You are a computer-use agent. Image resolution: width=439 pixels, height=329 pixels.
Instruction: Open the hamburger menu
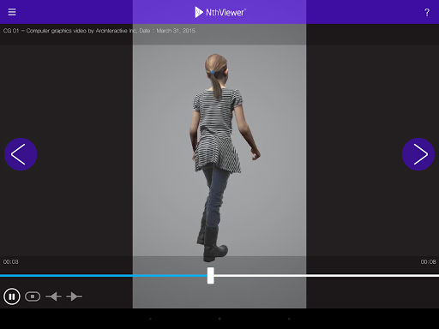coord(12,12)
